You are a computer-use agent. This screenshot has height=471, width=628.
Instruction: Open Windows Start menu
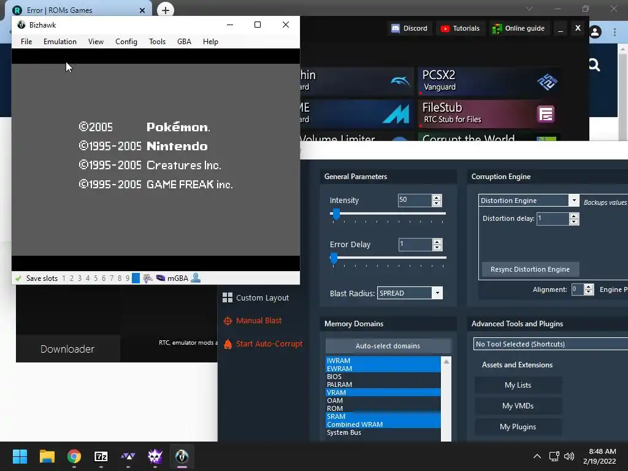coord(20,456)
